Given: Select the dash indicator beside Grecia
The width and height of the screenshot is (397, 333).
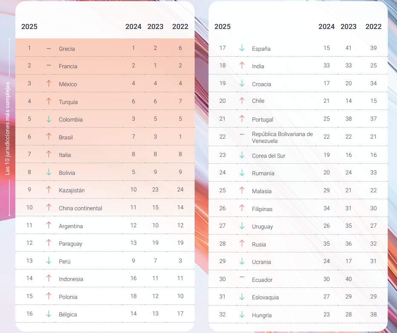Looking at the screenshot, I should (x=49, y=48).
